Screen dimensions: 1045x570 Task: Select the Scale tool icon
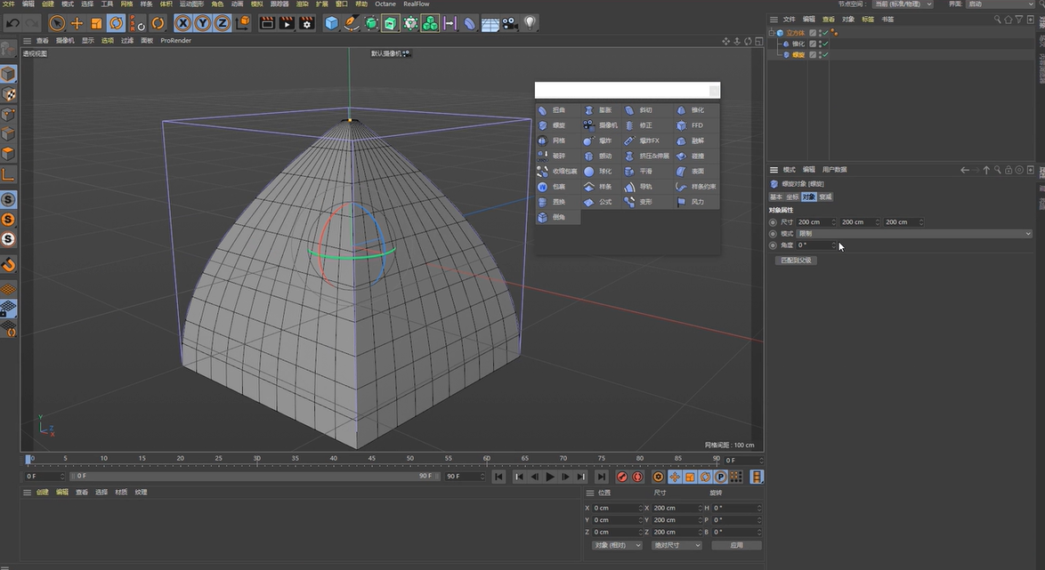[97, 23]
